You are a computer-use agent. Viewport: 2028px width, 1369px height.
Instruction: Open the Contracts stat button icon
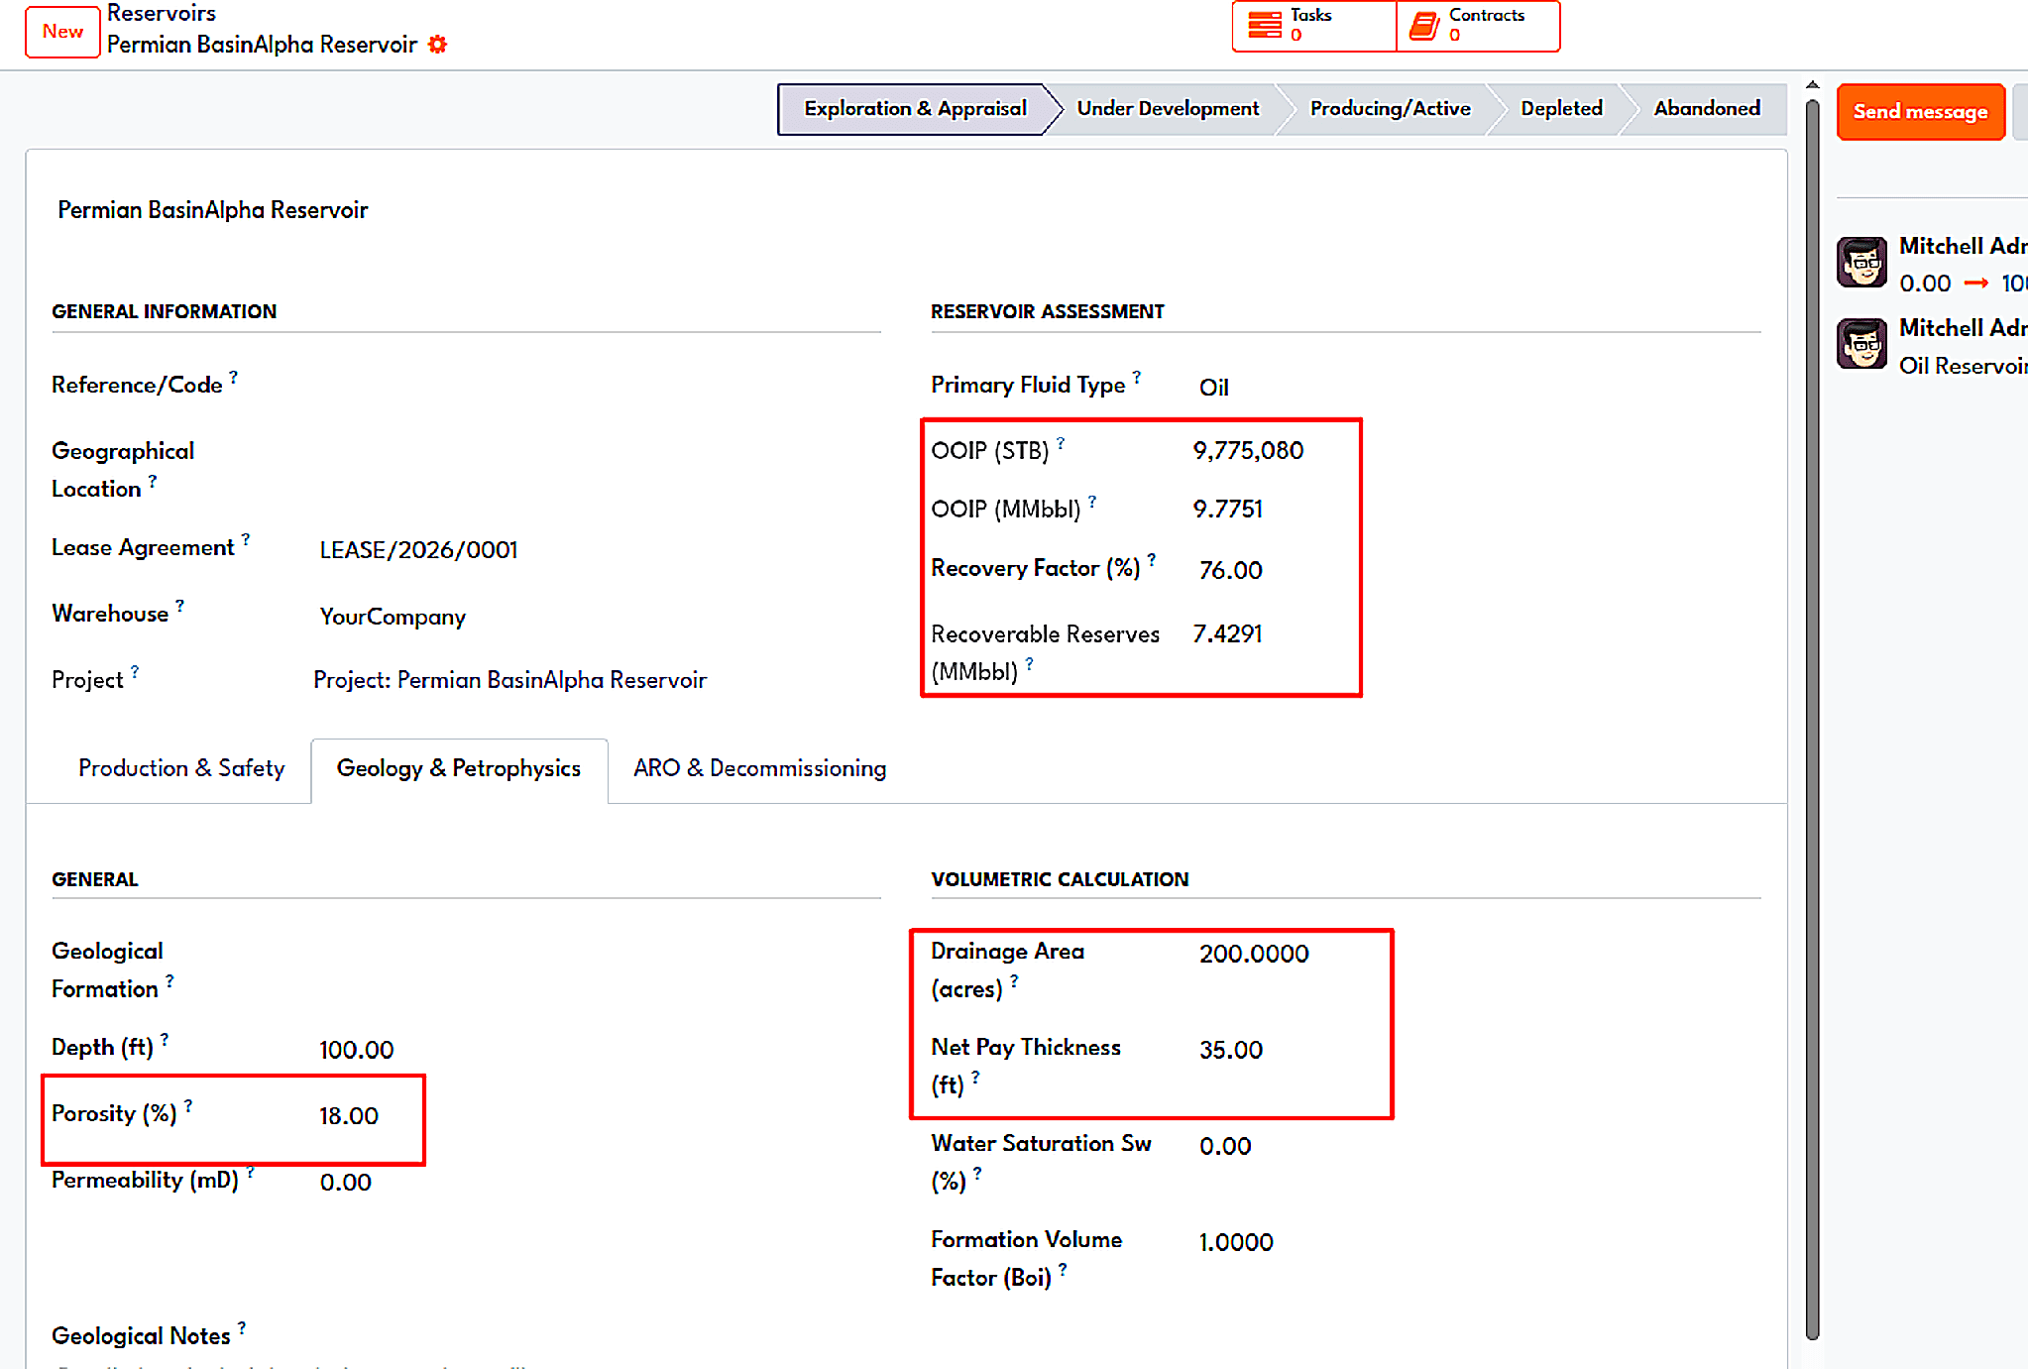tap(1424, 25)
